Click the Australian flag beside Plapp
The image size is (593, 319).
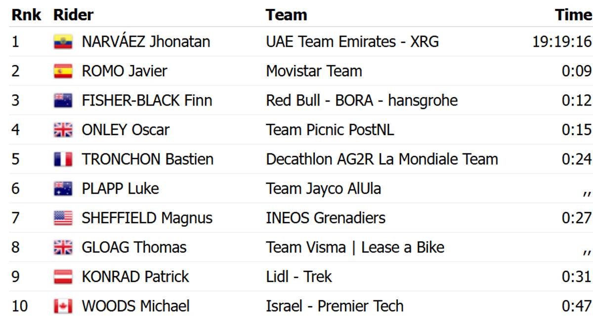pyautogui.click(x=63, y=189)
